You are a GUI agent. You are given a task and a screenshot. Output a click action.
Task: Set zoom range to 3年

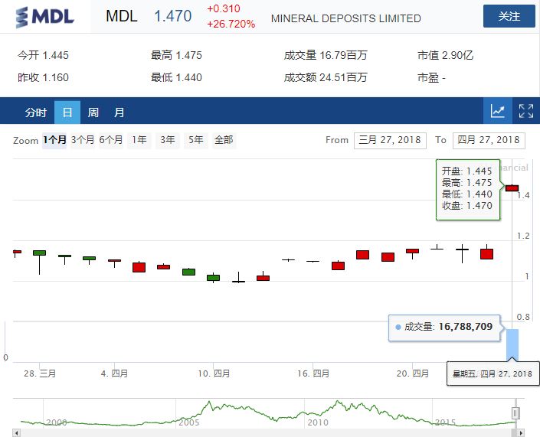[x=168, y=140]
